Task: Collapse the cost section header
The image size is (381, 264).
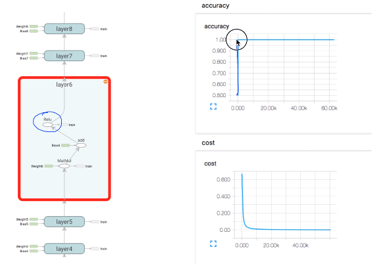Action: coord(208,143)
